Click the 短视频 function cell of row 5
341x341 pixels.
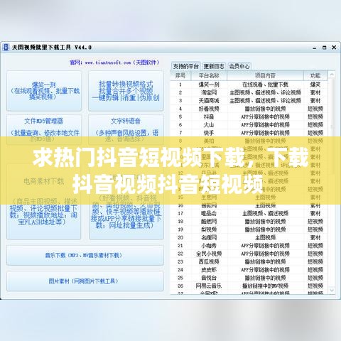click(x=315, y=117)
